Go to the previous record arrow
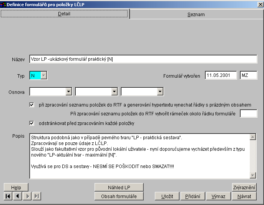264x205 pixels. (18, 196)
